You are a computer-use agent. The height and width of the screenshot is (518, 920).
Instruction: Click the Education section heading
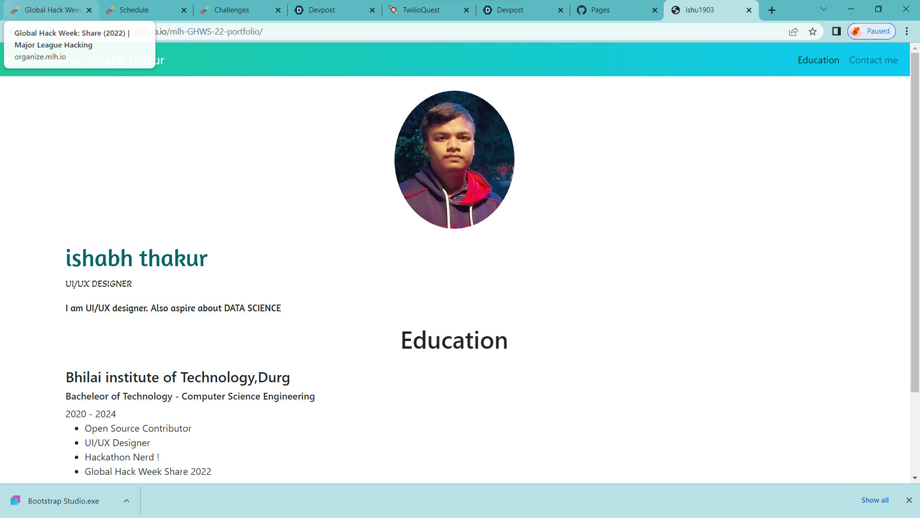[454, 341]
